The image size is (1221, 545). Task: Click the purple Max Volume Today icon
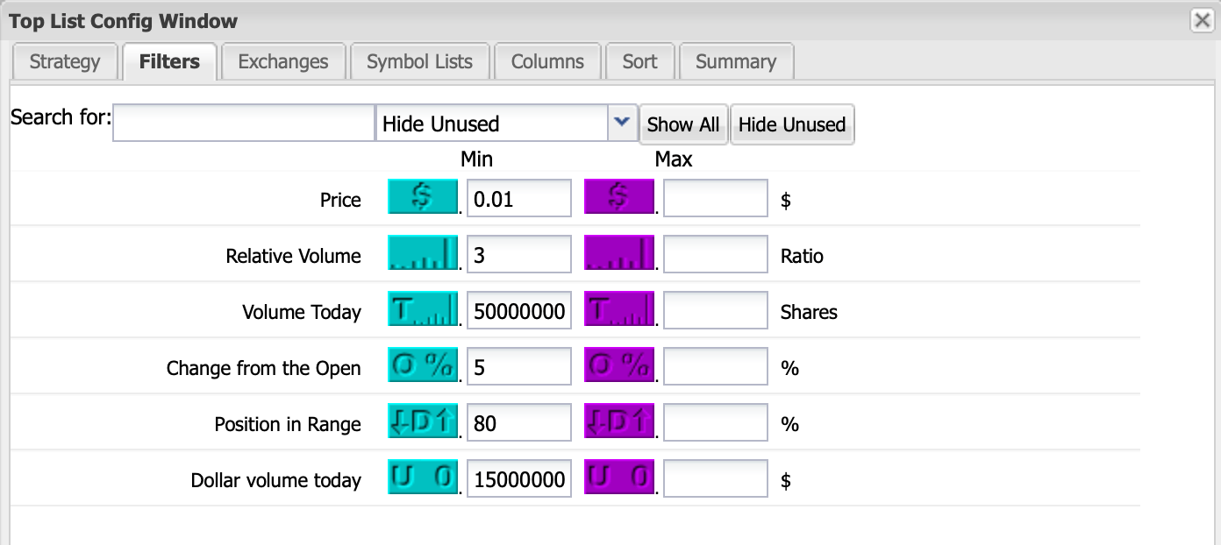point(618,309)
